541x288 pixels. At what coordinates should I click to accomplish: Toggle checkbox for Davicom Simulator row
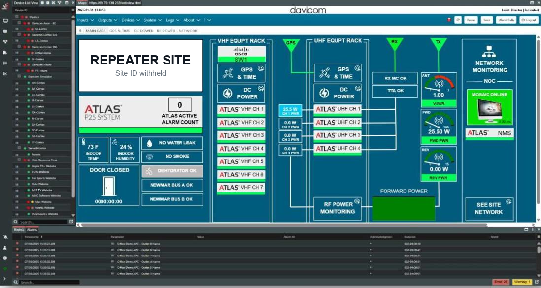[19, 77]
